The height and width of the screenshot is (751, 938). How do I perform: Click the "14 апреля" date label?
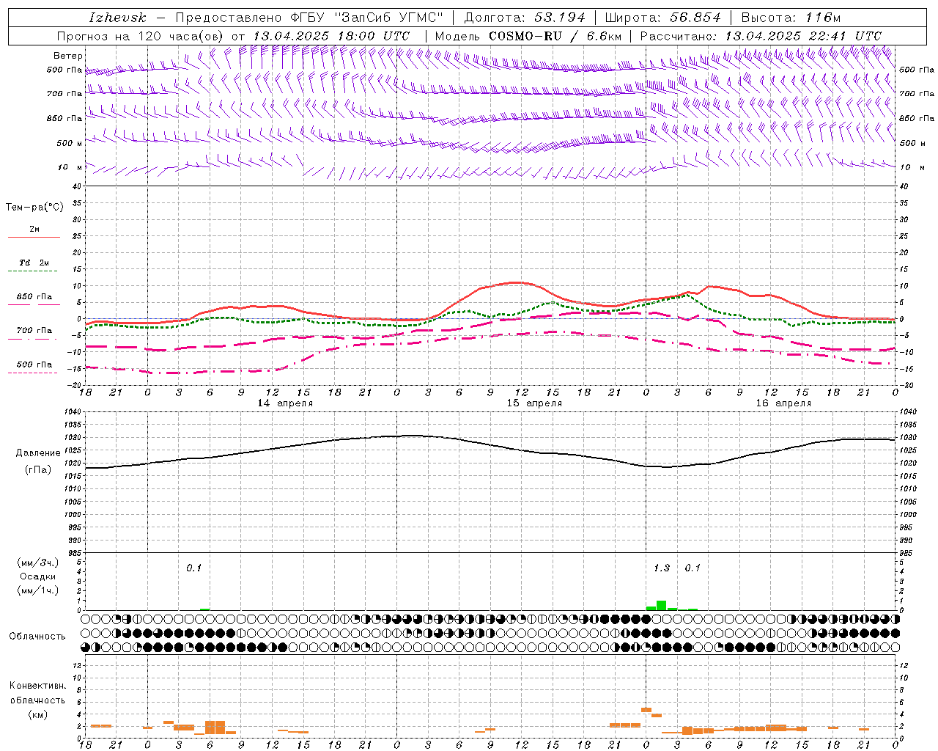(x=285, y=403)
